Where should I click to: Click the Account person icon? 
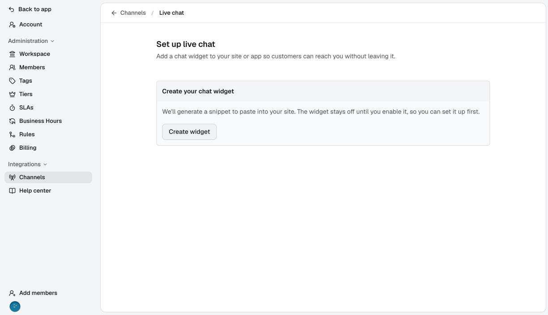pos(12,25)
